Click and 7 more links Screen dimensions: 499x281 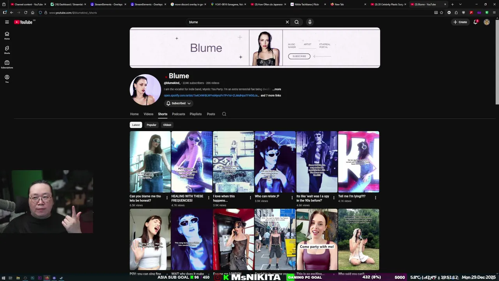(x=271, y=96)
